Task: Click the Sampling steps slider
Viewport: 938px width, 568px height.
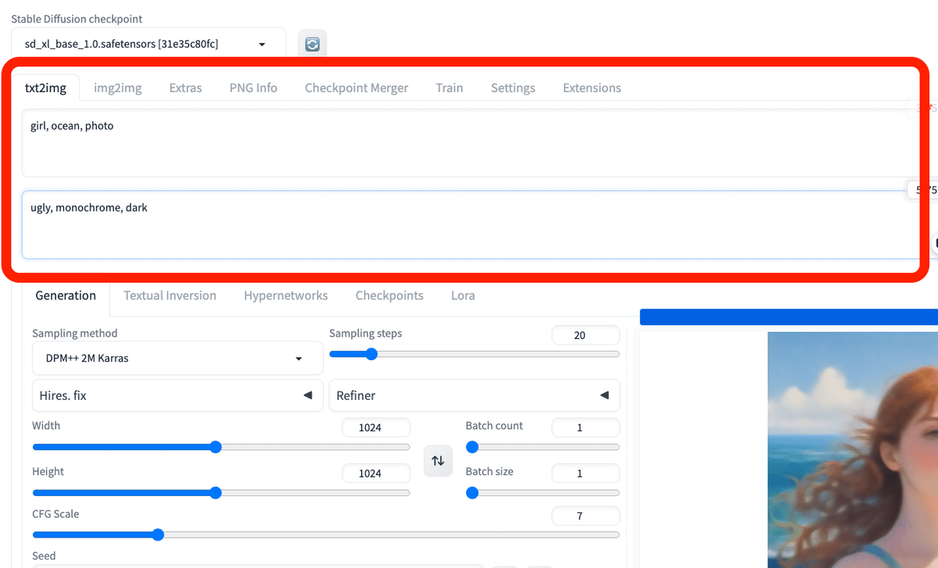Action: click(474, 354)
